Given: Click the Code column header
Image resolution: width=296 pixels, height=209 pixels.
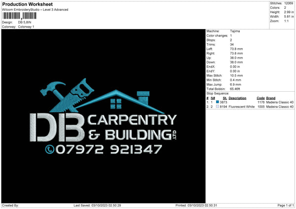Looking at the screenshot, I should (260, 98).
